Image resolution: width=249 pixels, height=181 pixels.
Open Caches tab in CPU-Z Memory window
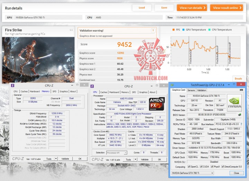point(24,92)
